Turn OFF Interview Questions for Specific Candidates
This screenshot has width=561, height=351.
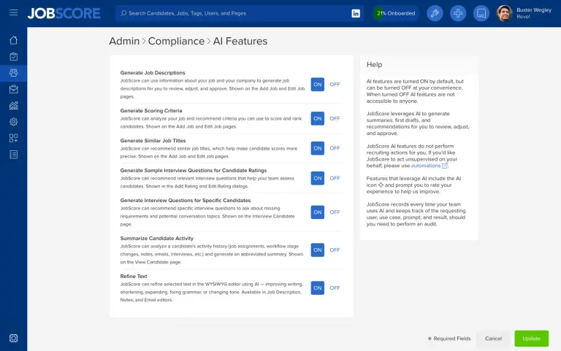point(335,212)
